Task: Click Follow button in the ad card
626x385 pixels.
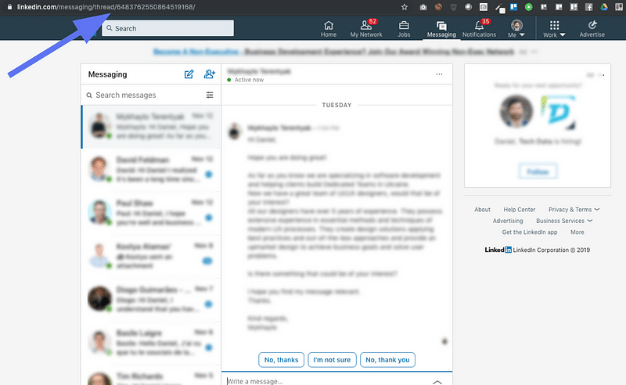Action: [x=538, y=171]
